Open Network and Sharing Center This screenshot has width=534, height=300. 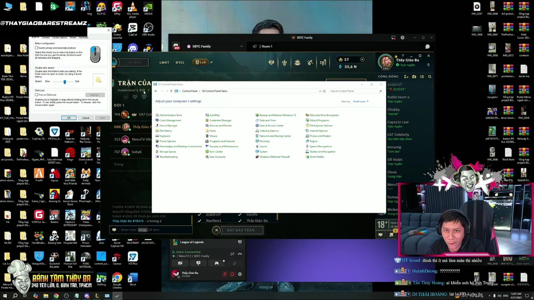click(273, 136)
